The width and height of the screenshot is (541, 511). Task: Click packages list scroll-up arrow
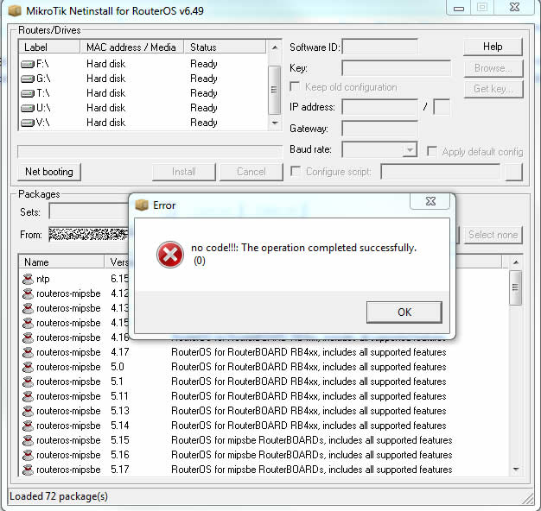516,262
